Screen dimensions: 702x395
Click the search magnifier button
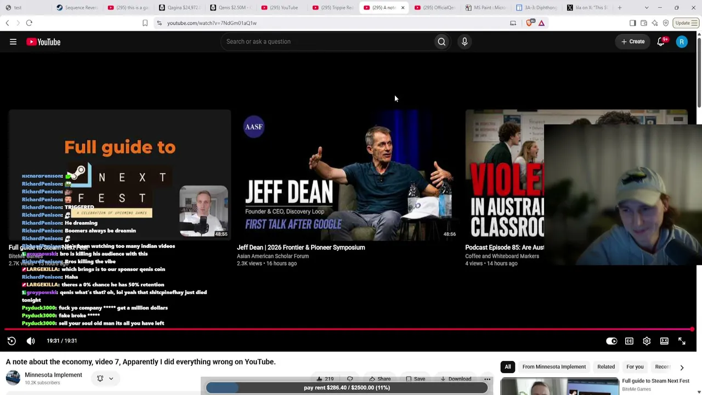tap(441, 42)
